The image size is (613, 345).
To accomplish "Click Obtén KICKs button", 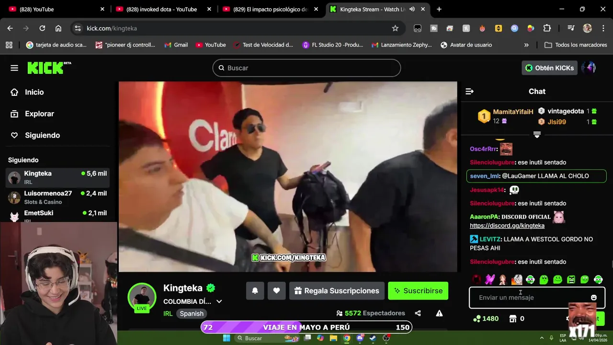I will point(549,68).
